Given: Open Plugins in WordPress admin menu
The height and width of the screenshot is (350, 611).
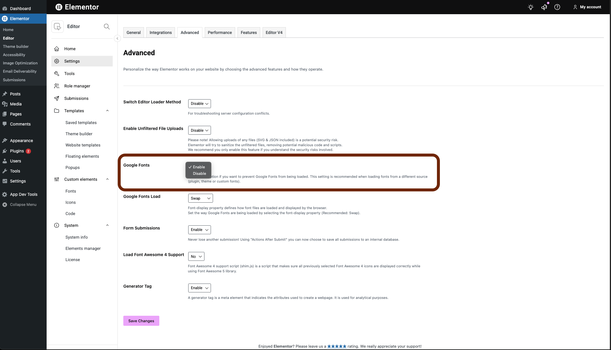Looking at the screenshot, I should coord(17,151).
